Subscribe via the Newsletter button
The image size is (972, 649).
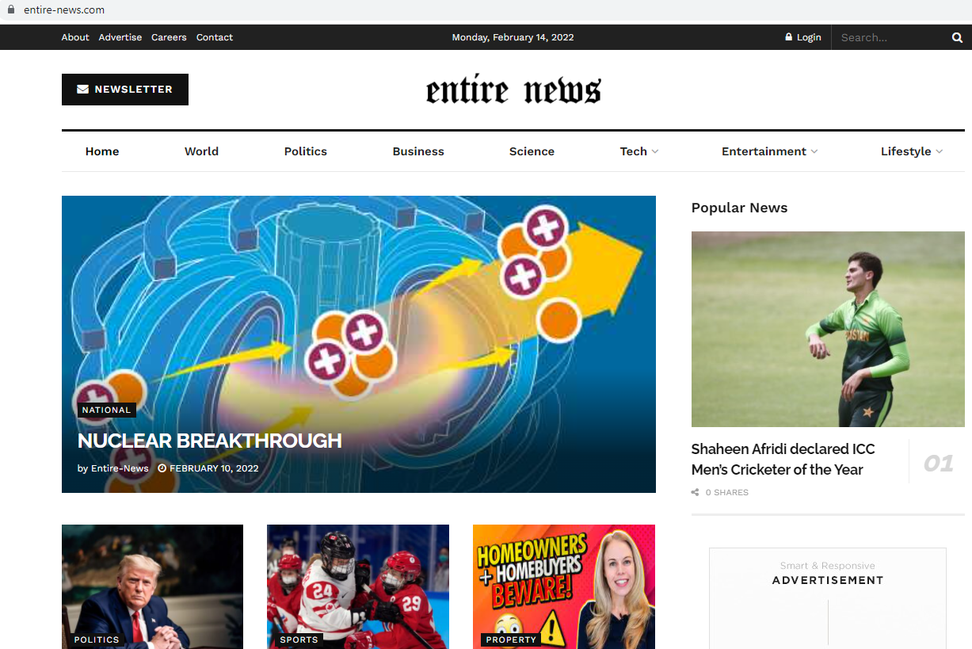point(125,90)
